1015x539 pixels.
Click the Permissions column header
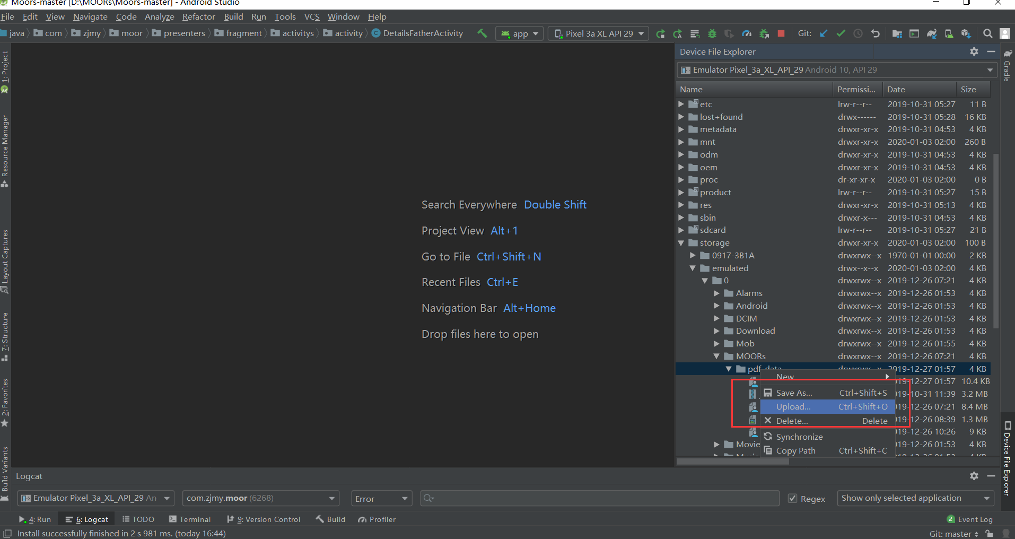[x=857, y=90]
